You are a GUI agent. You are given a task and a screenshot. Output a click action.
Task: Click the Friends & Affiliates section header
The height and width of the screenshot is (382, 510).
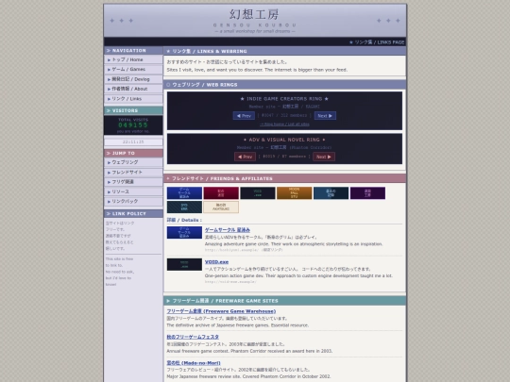tap(284, 178)
